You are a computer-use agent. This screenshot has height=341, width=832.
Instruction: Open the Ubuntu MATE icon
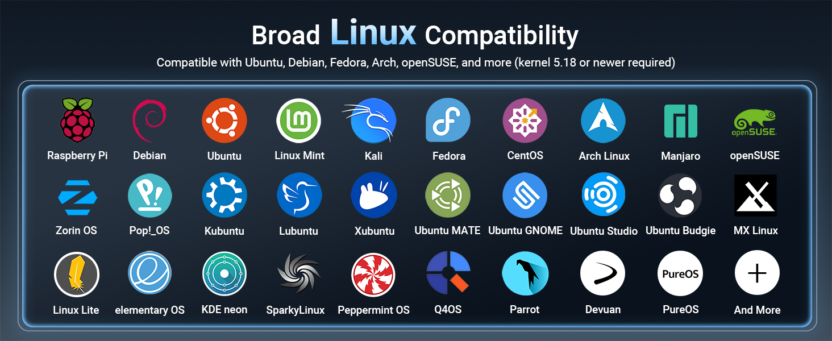point(448,195)
